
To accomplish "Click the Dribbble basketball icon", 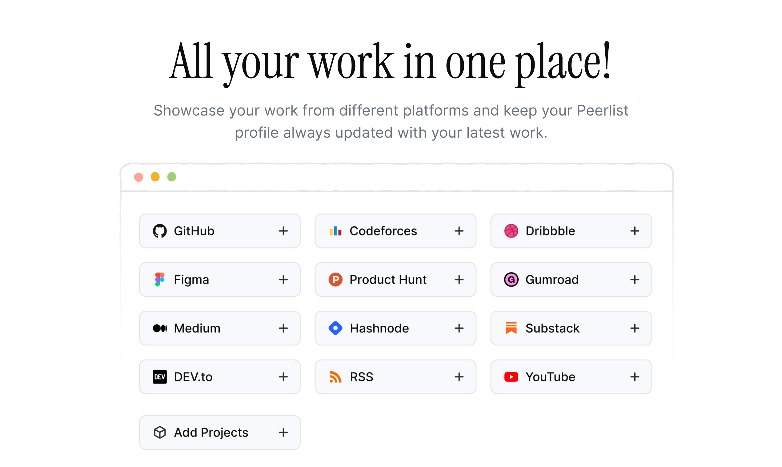I will point(511,231).
